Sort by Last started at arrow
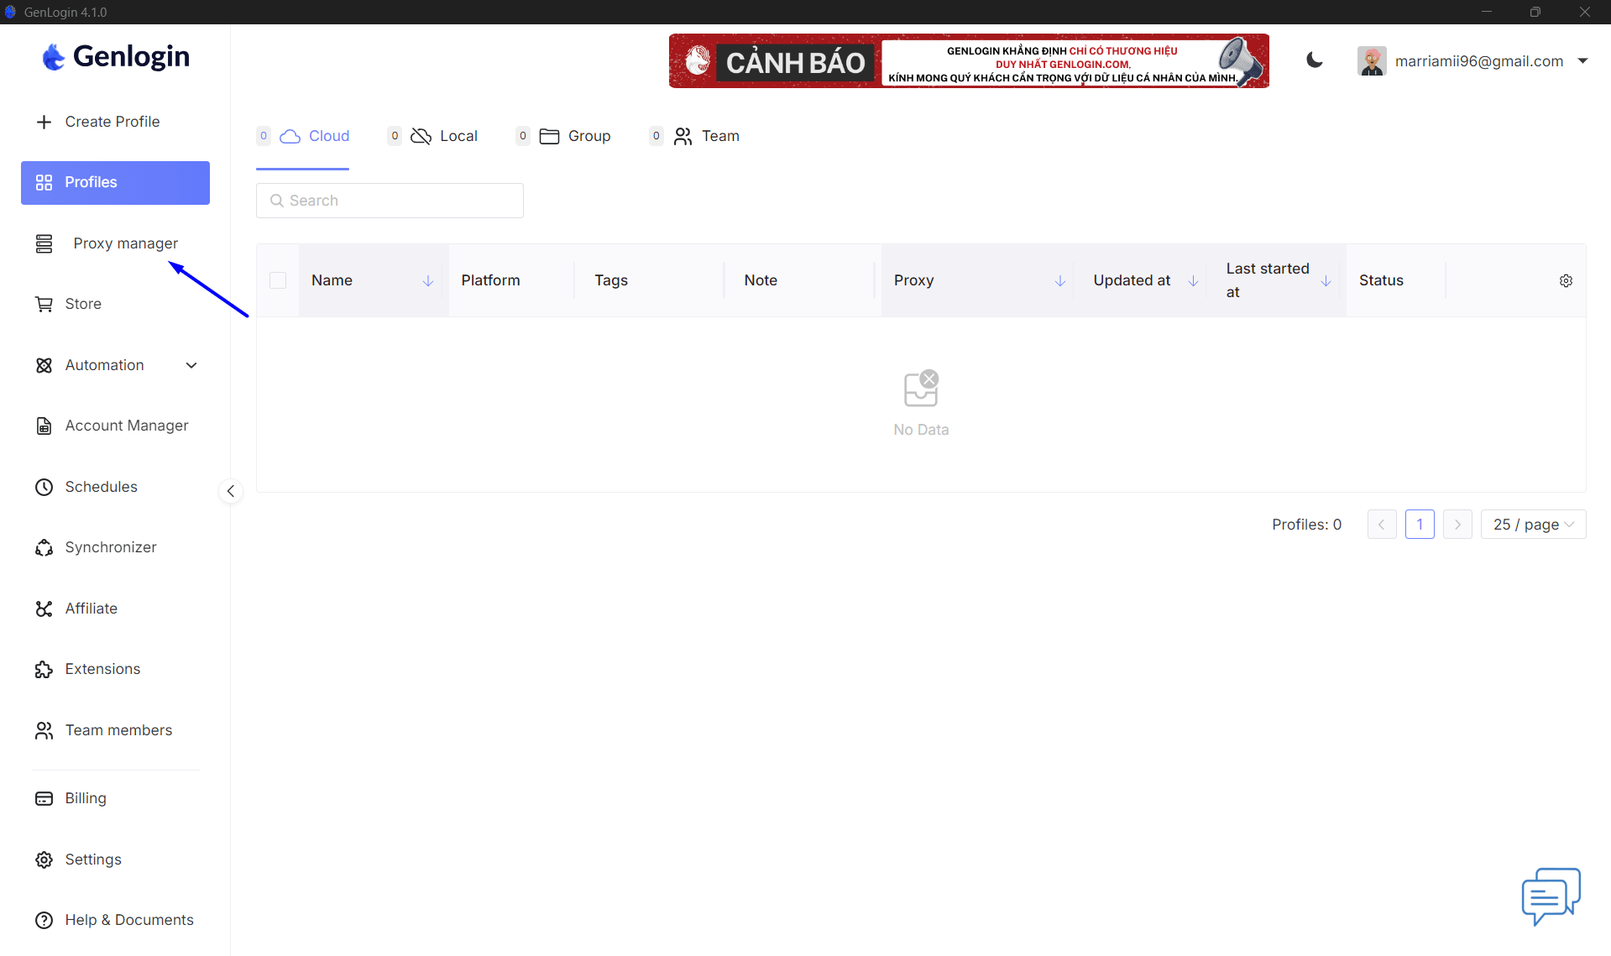This screenshot has width=1611, height=956. tap(1326, 280)
